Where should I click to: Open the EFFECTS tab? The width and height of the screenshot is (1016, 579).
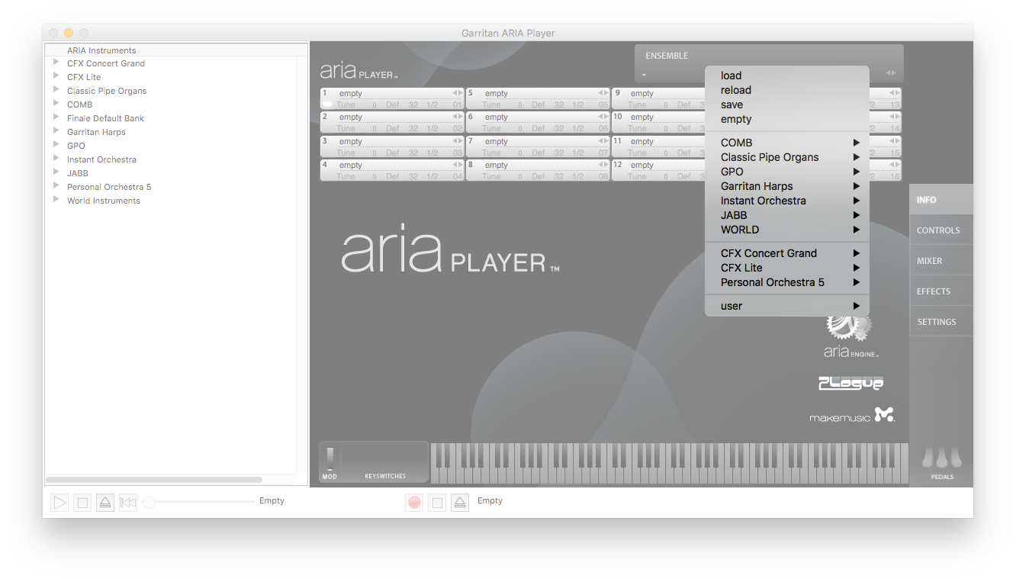pyautogui.click(x=941, y=291)
